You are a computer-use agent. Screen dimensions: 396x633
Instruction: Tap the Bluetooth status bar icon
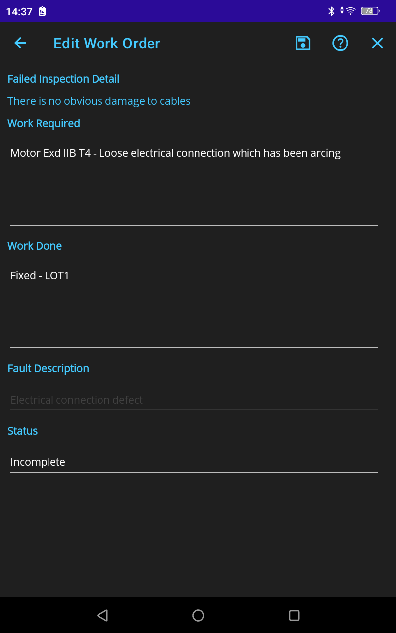[x=331, y=11]
